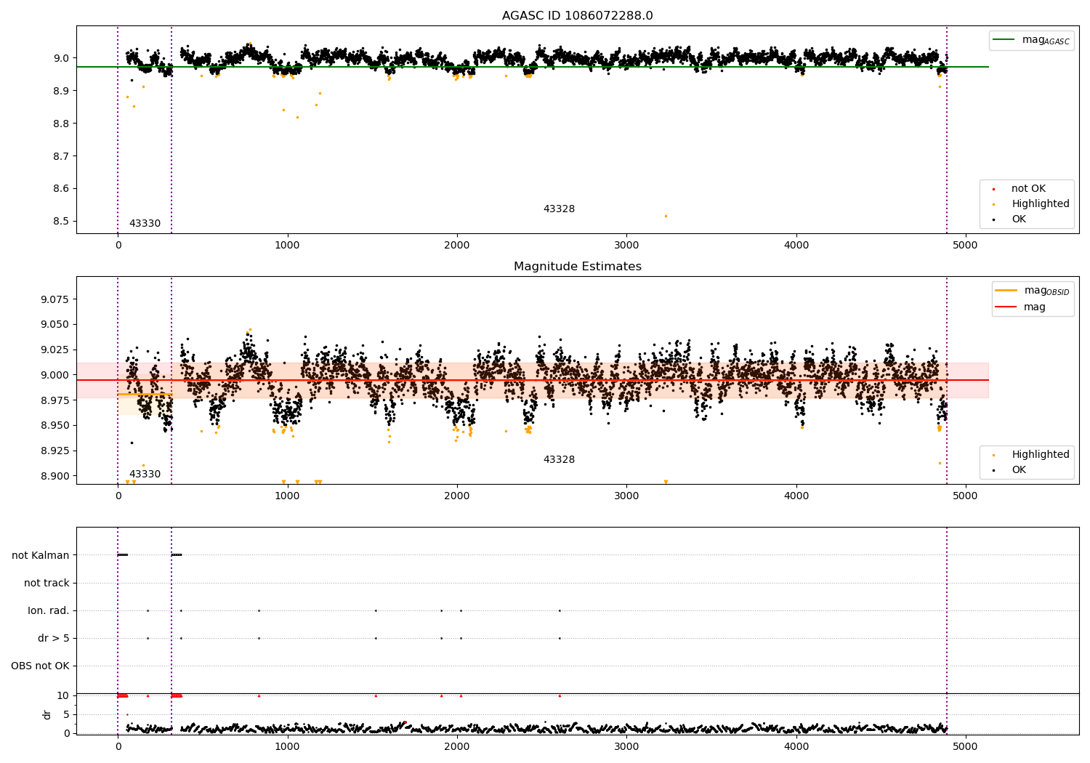Click the "8.975" y-axis tick label

click(x=55, y=400)
